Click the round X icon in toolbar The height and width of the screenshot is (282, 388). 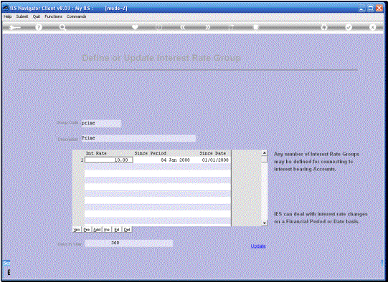[373, 27]
